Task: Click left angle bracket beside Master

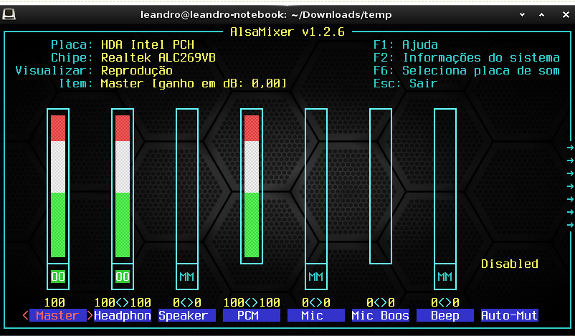Action: 25,315
